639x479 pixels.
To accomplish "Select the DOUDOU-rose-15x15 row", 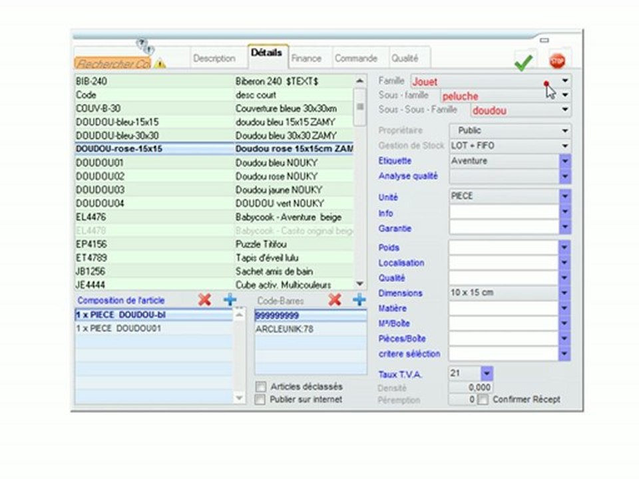I will [214, 148].
